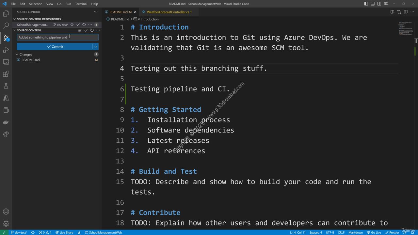The image size is (418, 235).
Task: Open the Remote Explorer view
Action: click(x=6, y=62)
